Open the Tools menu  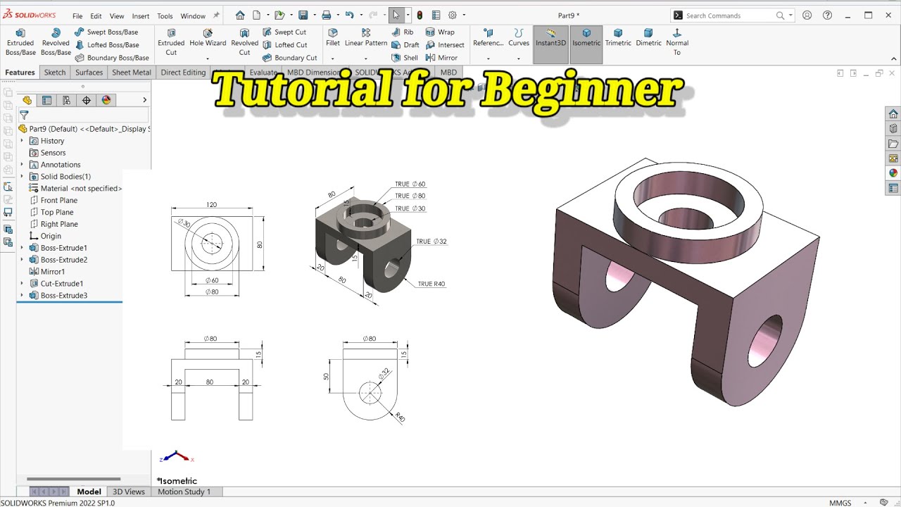click(x=165, y=15)
